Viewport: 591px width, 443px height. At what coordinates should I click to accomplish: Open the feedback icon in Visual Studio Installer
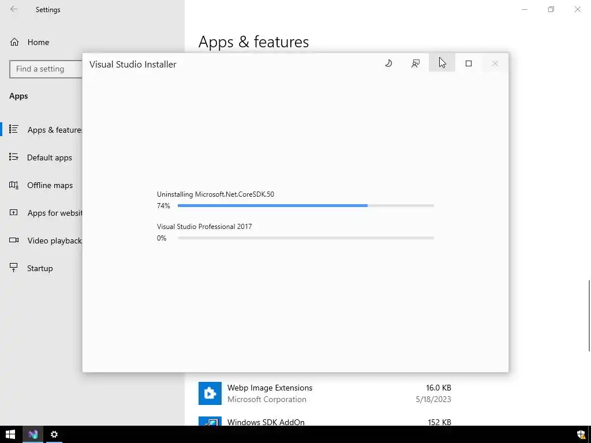click(x=416, y=63)
